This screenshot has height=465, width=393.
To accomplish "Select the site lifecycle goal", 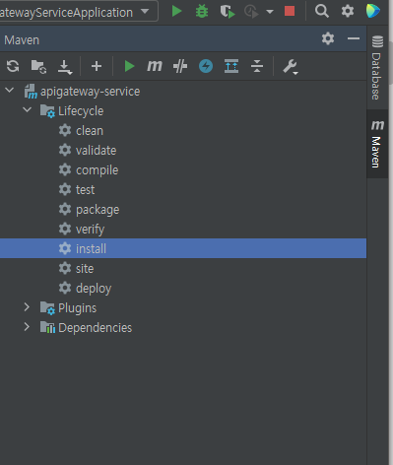I will point(85,269).
